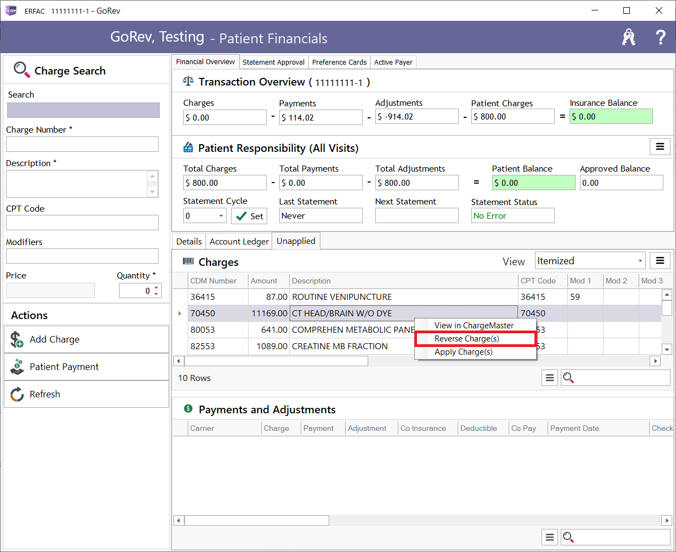676x552 pixels.
Task: Open the Preference Cards tab
Action: [x=340, y=62]
